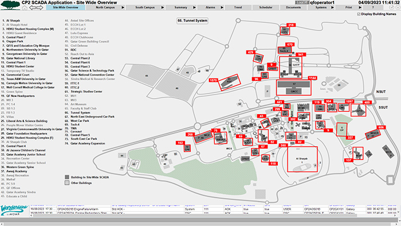The width and height of the screenshot is (401, 226).
Task: Click 'Qatar Academy Expansion' in the list
Action: point(88,143)
